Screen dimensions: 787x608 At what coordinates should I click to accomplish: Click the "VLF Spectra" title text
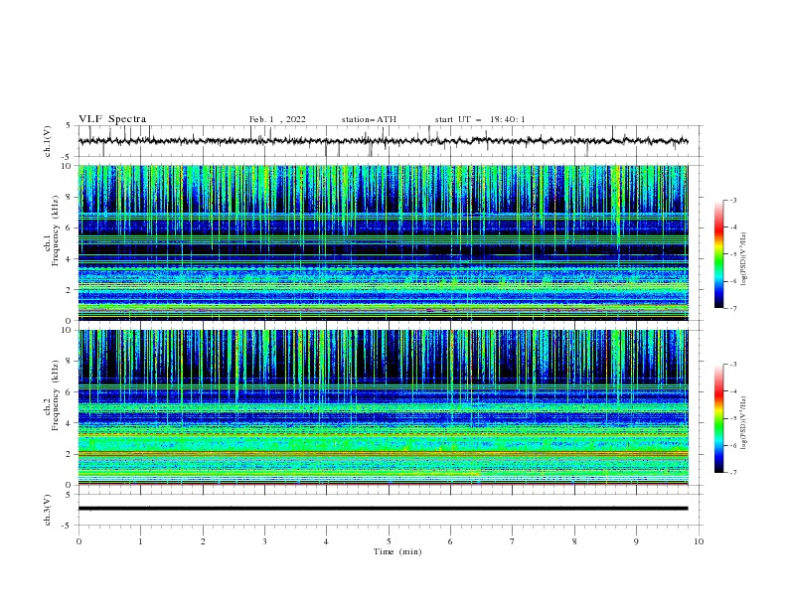(112, 119)
